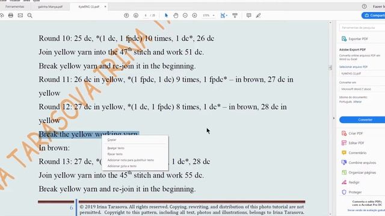Open Converter em format dropdown
The image size is (385, 216).
[362, 89]
